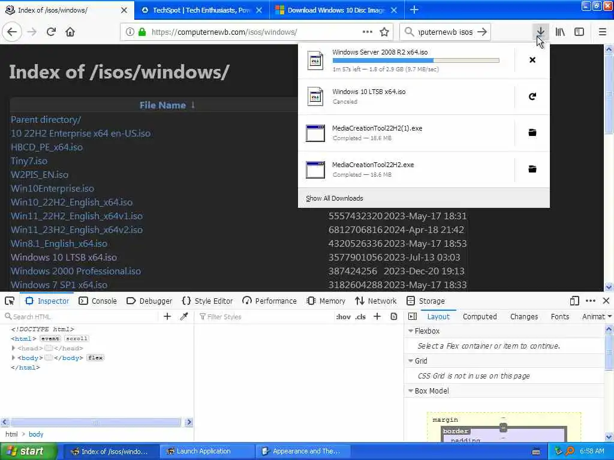The image size is (614, 460).
Task: Toggle print media simulation icon
Action: [394, 316]
